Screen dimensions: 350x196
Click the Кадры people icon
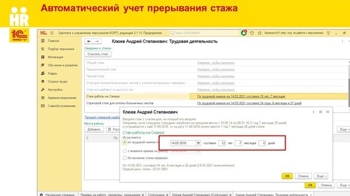pyautogui.click(x=43, y=73)
